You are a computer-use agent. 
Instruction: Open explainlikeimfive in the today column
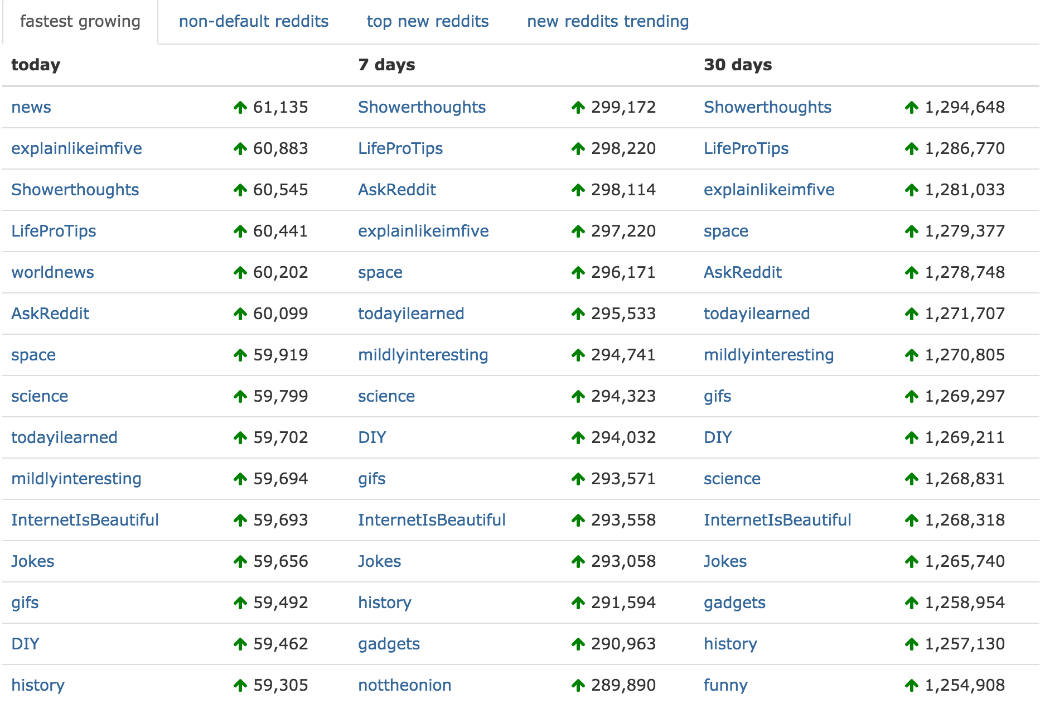pyautogui.click(x=76, y=148)
